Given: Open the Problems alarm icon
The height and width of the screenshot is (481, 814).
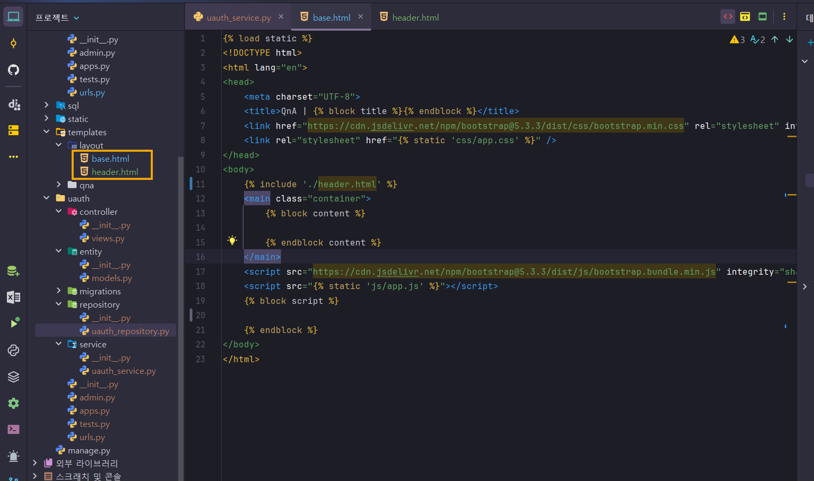Looking at the screenshot, I should coord(13,456).
